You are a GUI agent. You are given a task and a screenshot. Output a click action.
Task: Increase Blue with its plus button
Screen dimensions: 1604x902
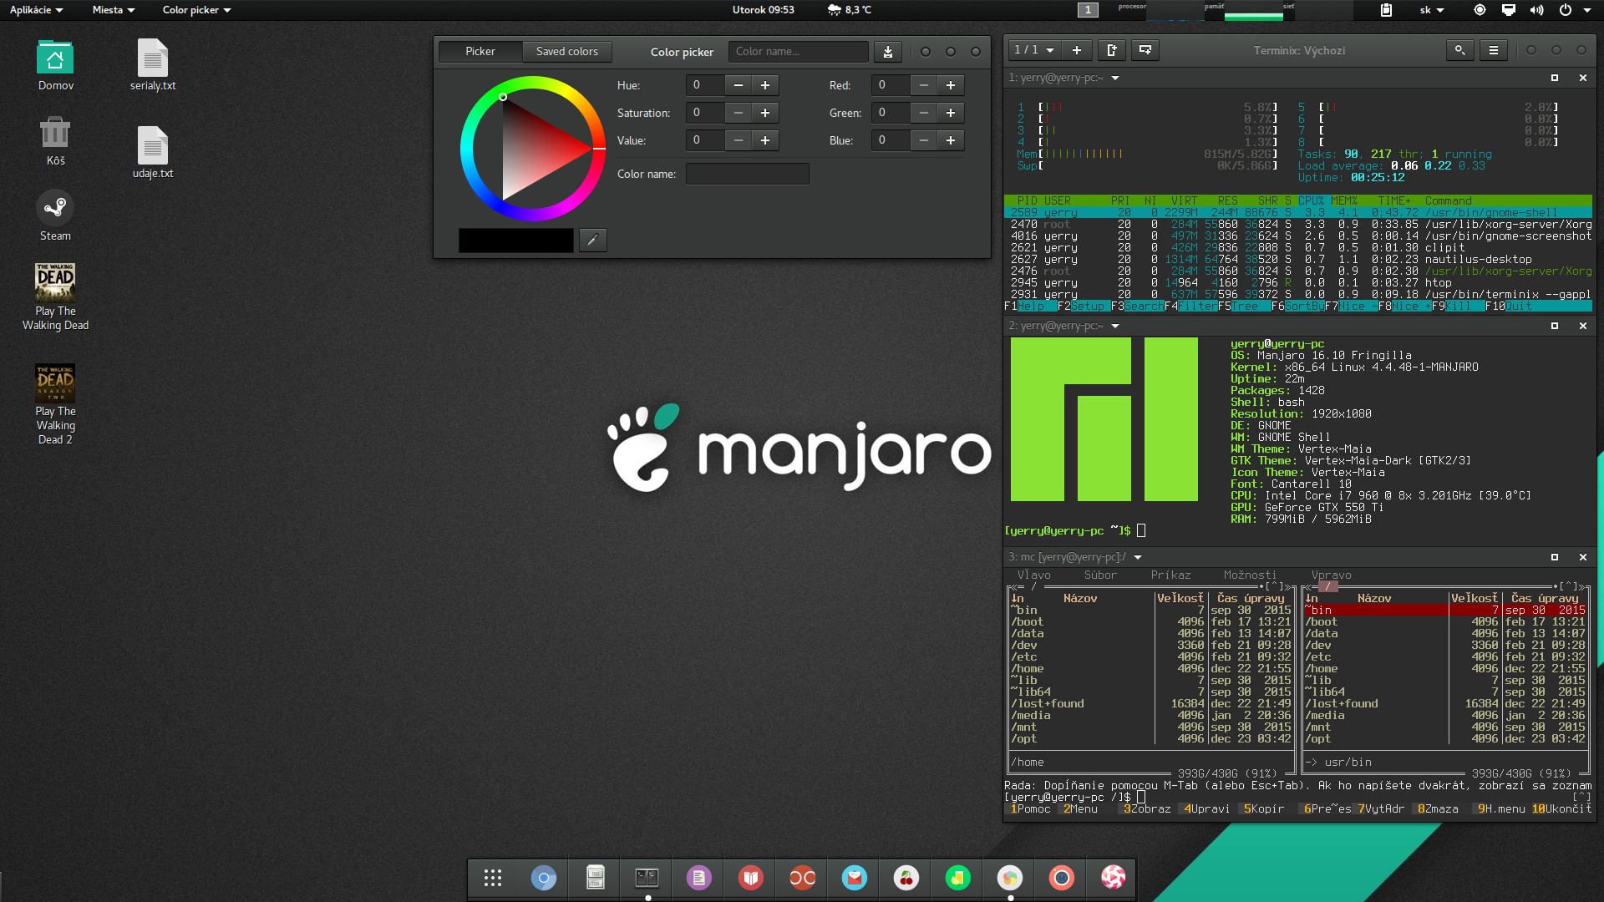(x=951, y=140)
